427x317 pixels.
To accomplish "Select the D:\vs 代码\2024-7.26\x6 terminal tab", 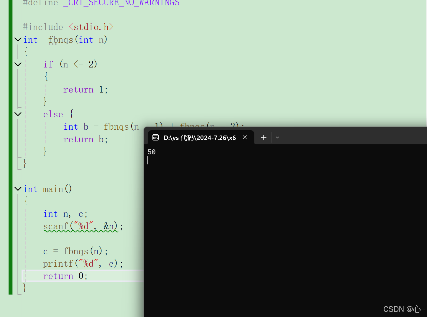I will point(201,138).
